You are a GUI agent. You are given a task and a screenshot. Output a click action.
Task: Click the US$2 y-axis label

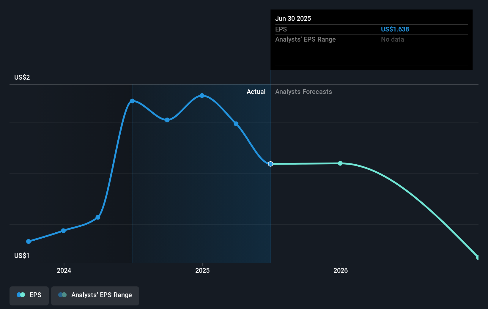click(x=22, y=78)
